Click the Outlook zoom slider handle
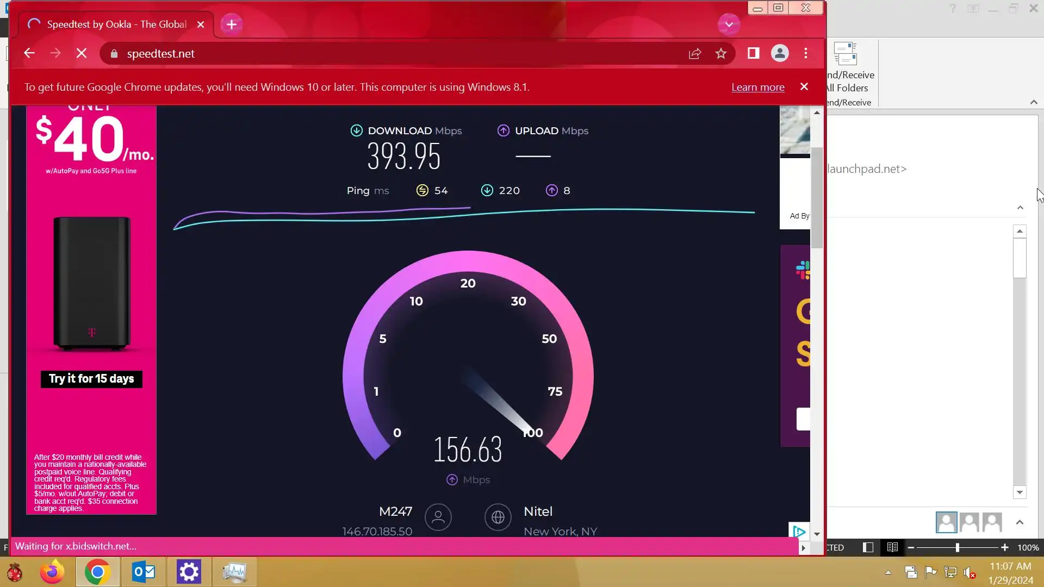The width and height of the screenshot is (1044, 587). (958, 547)
